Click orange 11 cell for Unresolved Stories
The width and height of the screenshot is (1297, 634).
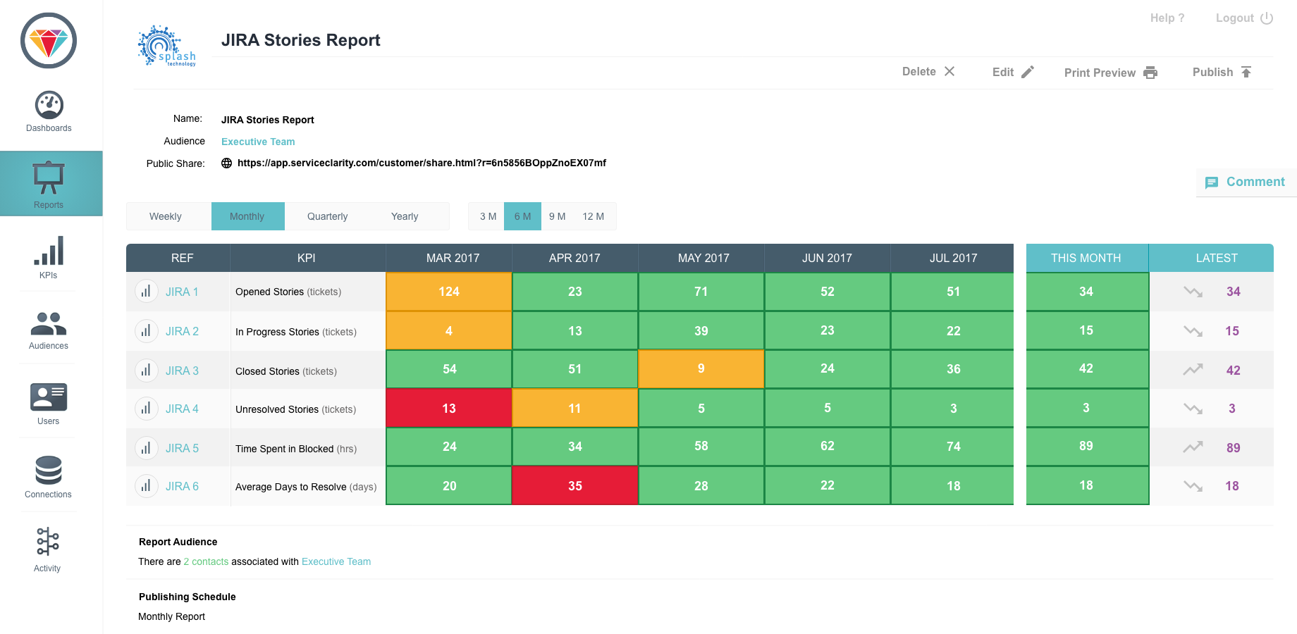pos(575,408)
